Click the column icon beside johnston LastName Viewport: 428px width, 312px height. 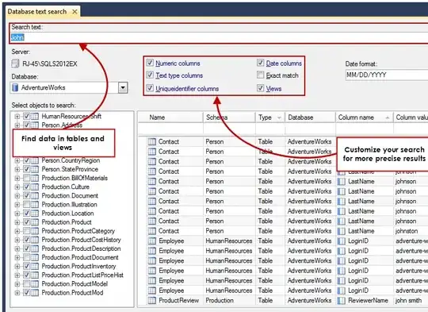(342, 231)
